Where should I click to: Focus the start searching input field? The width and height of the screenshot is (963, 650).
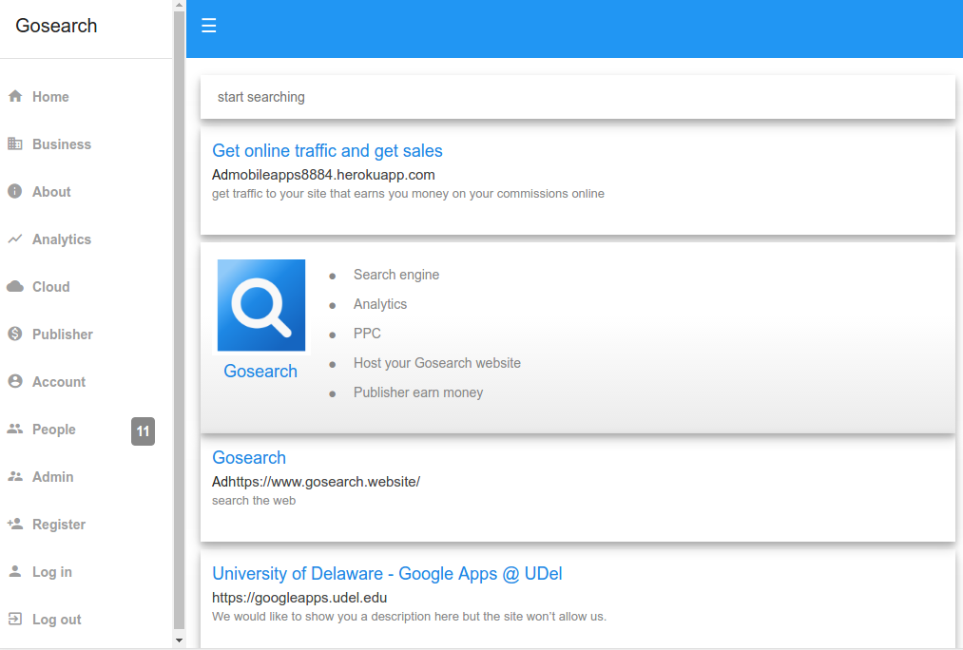point(577,97)
